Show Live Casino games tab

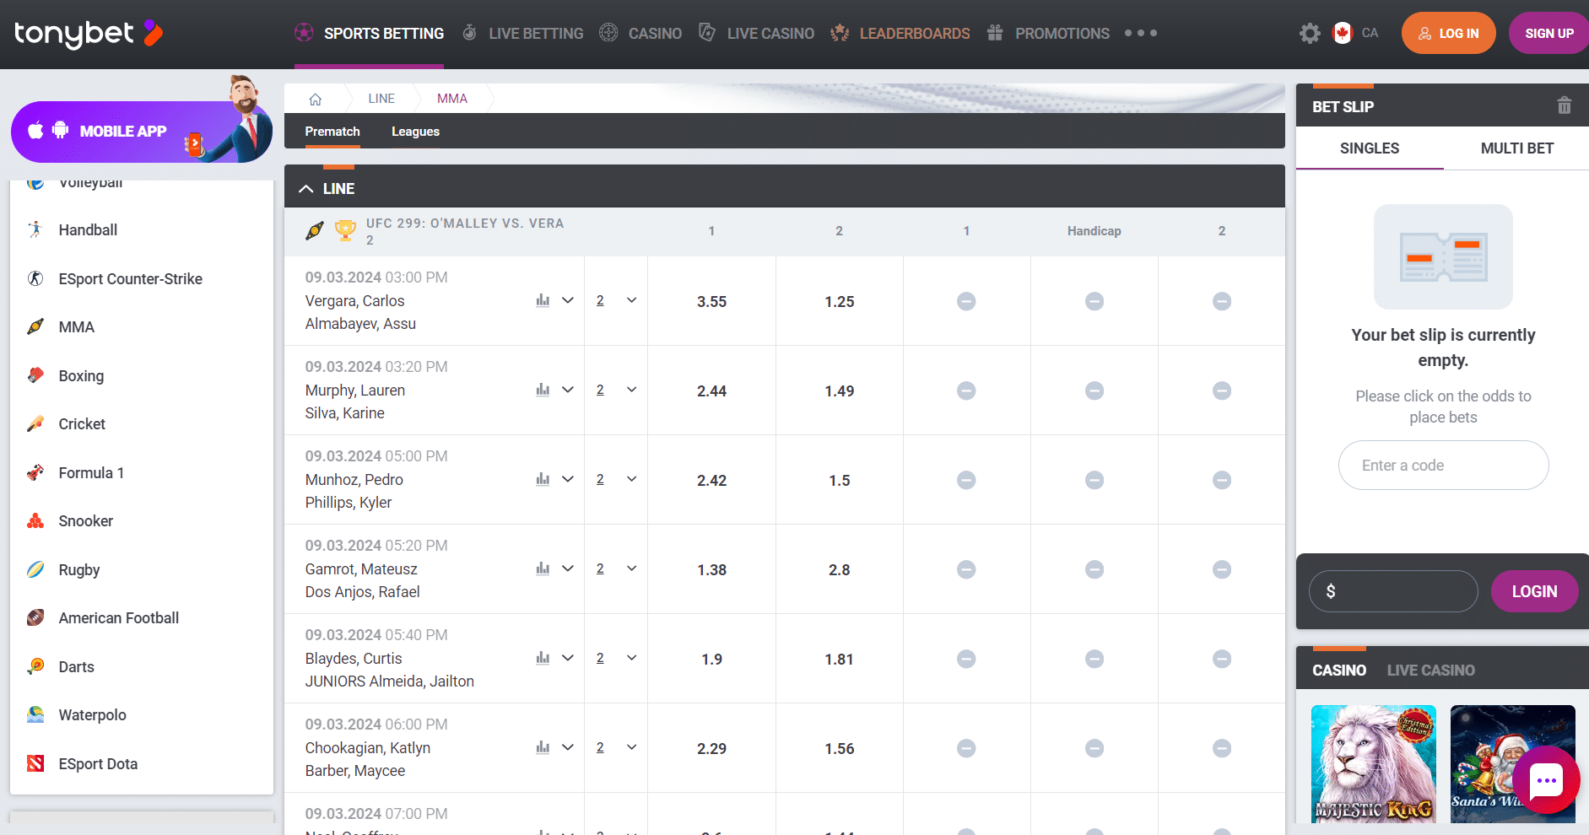click(x=1430, y=671)
